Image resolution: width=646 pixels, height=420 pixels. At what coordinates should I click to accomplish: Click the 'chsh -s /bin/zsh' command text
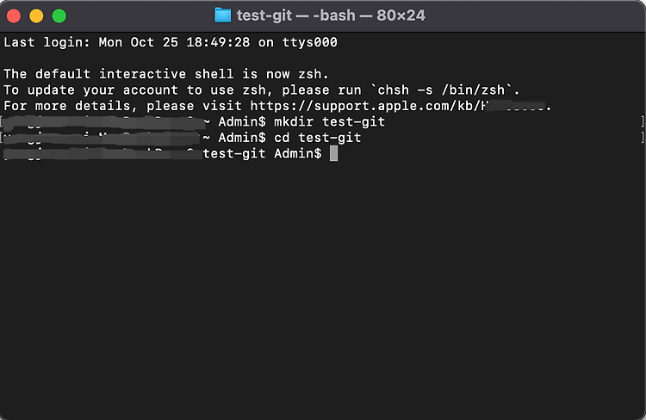tap(441, 90)
